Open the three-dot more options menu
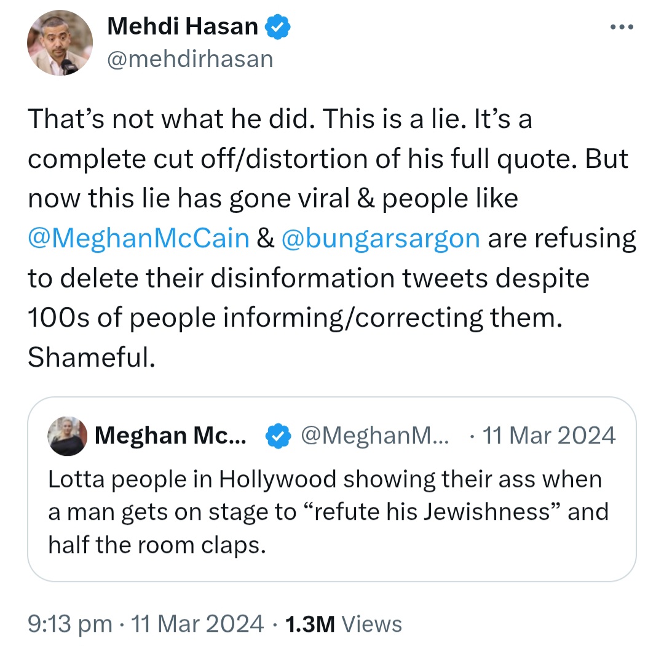This screenshot has height=646, width=664. click(622, 27)
